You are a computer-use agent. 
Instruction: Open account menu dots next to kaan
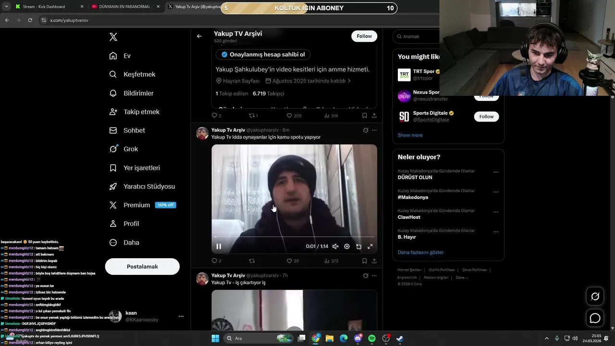(181, 316)
